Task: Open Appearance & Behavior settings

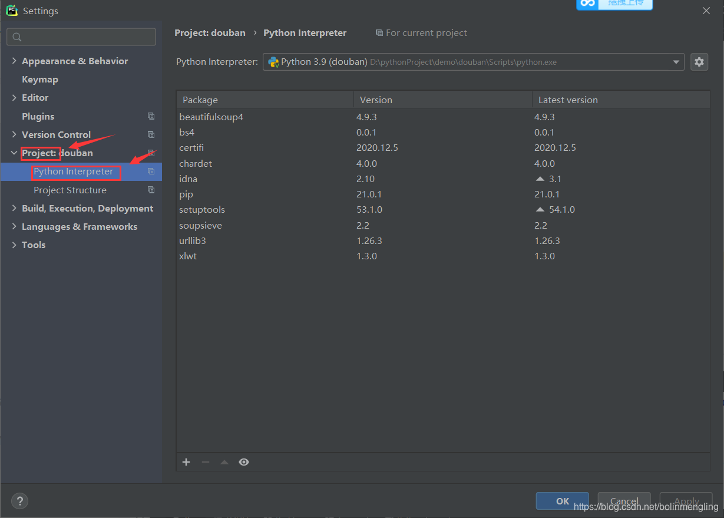Action: [75, 61]
